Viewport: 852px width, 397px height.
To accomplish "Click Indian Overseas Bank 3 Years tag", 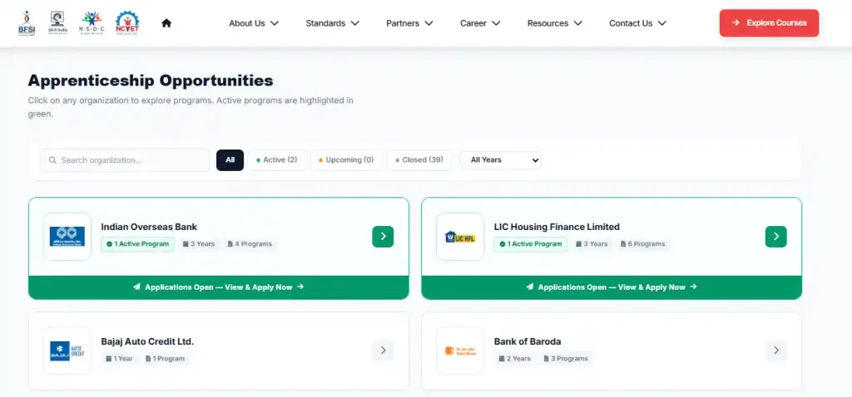I will pos(198,244).
